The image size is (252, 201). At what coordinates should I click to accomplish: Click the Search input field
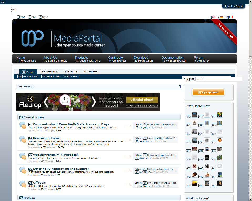219,79
